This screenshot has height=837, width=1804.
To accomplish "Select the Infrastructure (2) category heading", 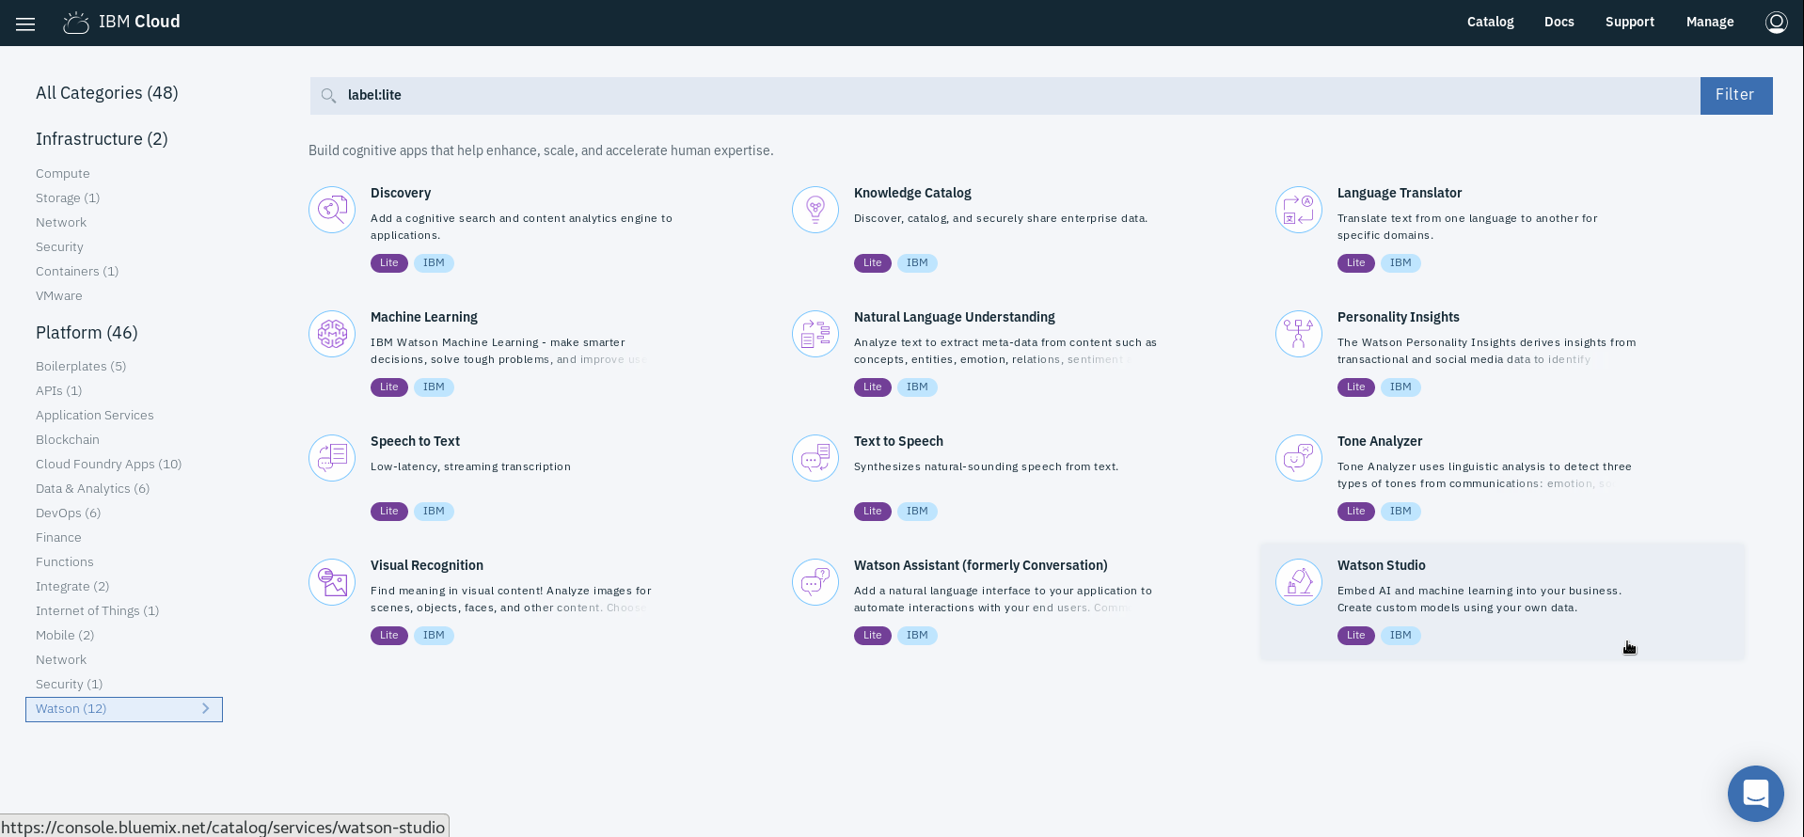I will [x=102, y=139].
